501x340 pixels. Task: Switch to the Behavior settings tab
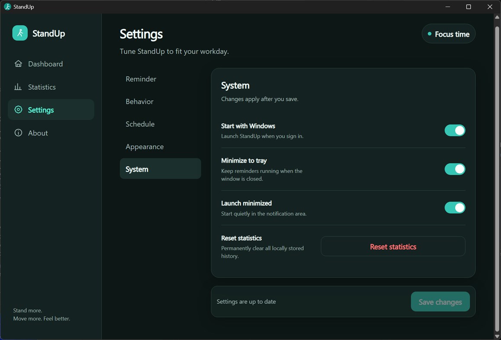tap(160, 102)
